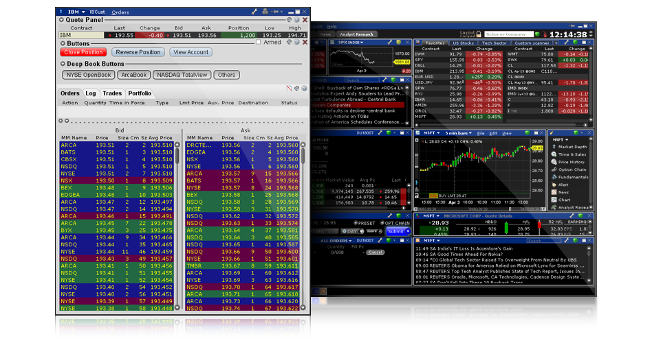Screen dimensions: 652x343
Task: Collapse the Buttons section
Action: [x=63, y=43]
